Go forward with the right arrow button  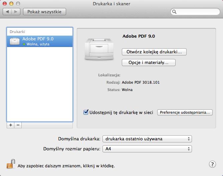(x=16, y=12)
